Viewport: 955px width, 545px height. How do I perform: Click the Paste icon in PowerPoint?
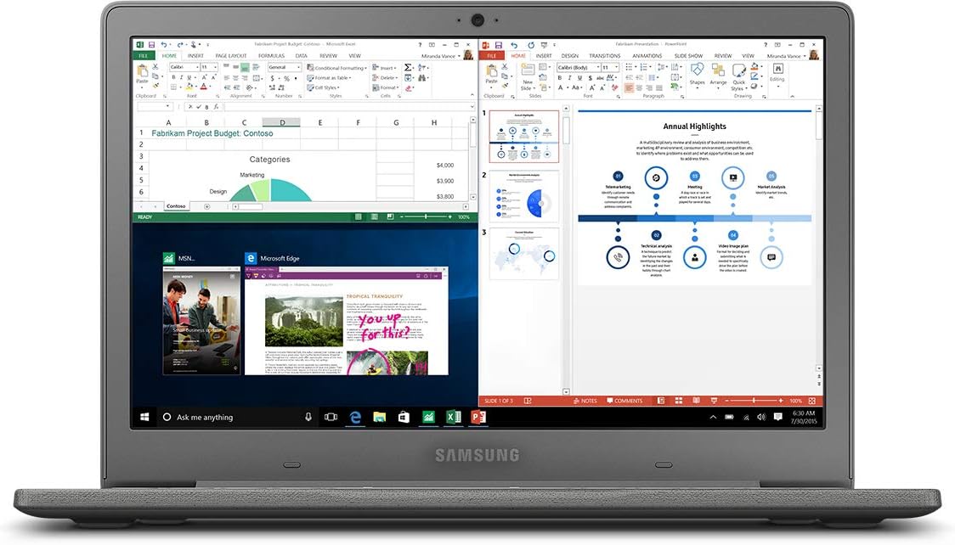tap(491, 70)
